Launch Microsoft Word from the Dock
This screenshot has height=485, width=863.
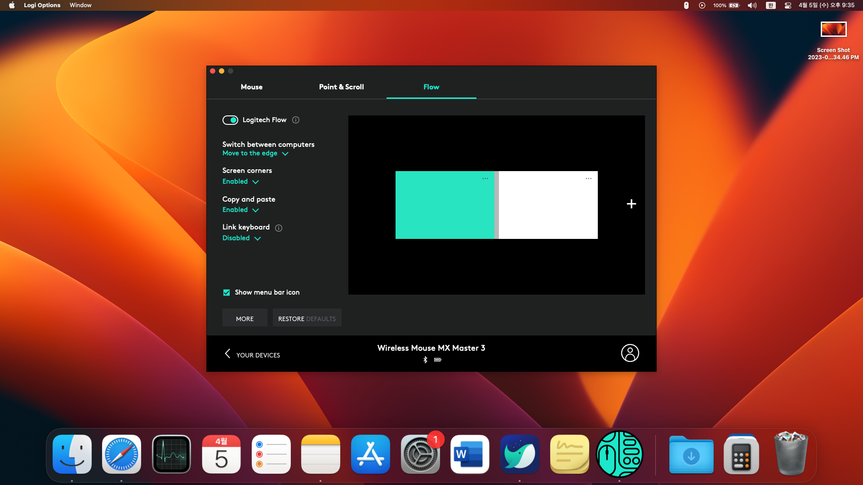click(470, 454)
